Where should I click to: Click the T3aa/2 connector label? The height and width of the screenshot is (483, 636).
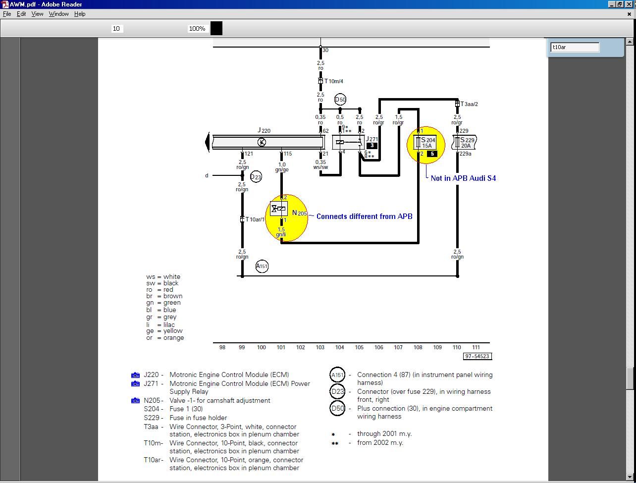click(x=469, y=104)
